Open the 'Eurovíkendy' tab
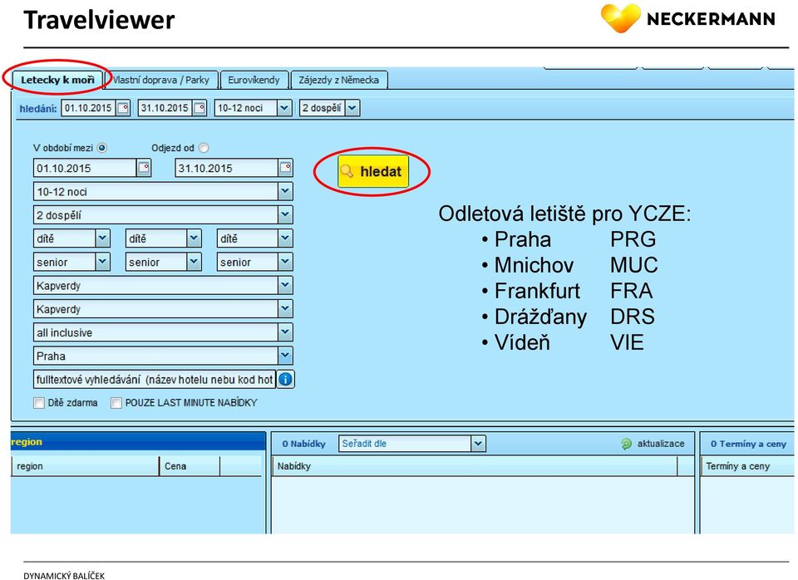798x580 pixels. (254, 80)
